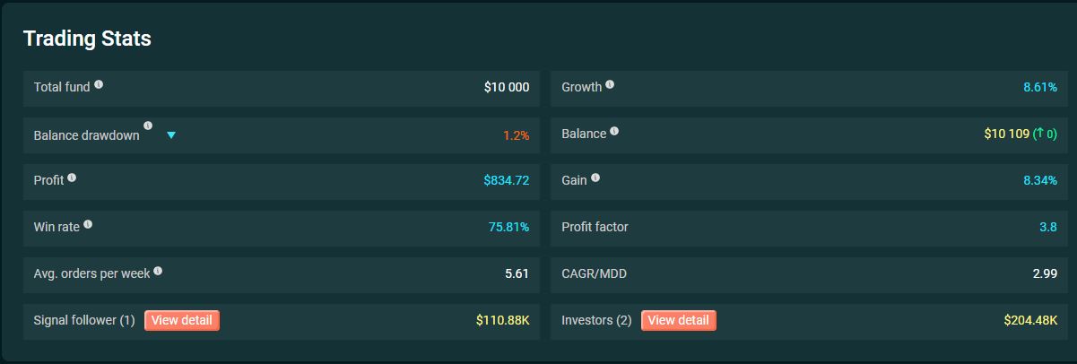Click the 8.61% growth value
This screenshot has height=364, width=1077.
[1039, 88]
